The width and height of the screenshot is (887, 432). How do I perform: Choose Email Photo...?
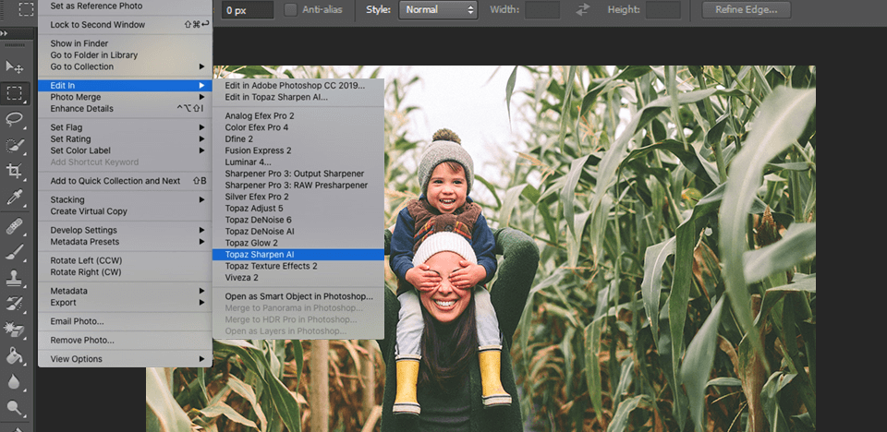coord(125,321)
